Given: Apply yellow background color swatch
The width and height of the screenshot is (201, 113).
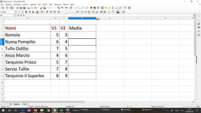Looking at the screenshot, I should click(x=42, y=12).
